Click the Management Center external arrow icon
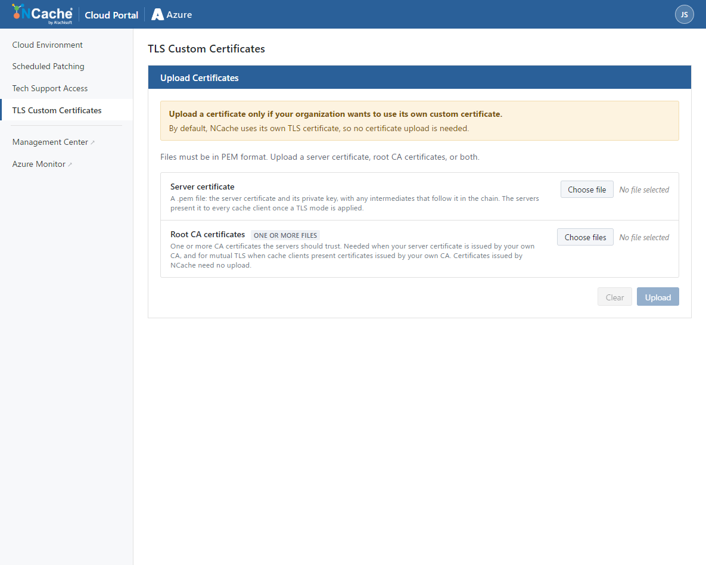This screenshot has height=565, width=706. point(93,142)
